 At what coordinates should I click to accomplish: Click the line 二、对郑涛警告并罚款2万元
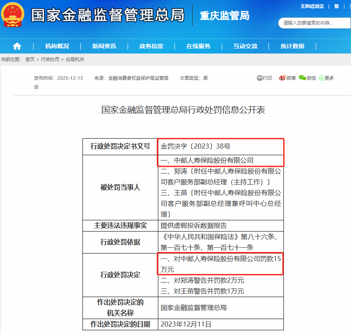(x=202, y=280)
